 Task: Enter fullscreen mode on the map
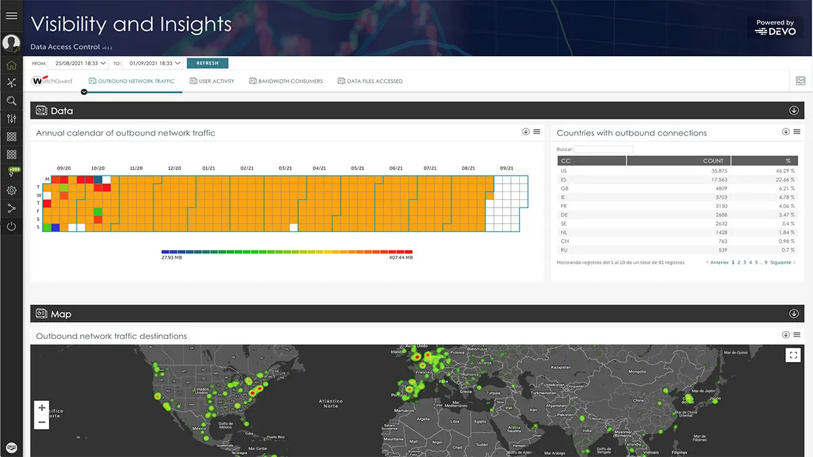click(793, 355)
